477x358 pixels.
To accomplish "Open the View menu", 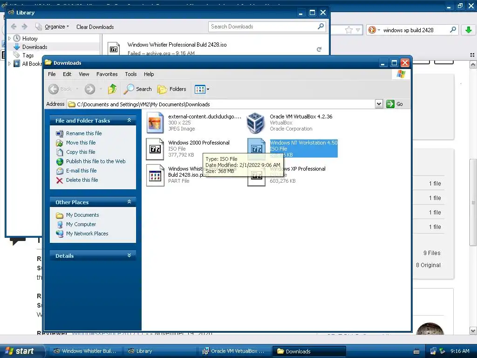I will pos(84,74).
